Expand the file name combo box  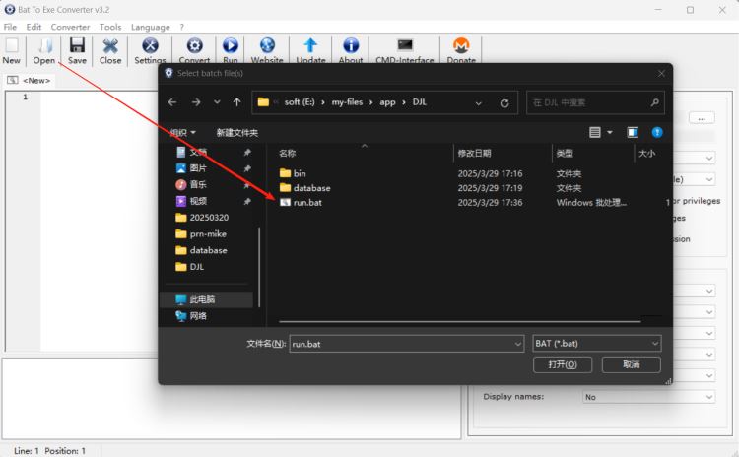click(517, 344)
